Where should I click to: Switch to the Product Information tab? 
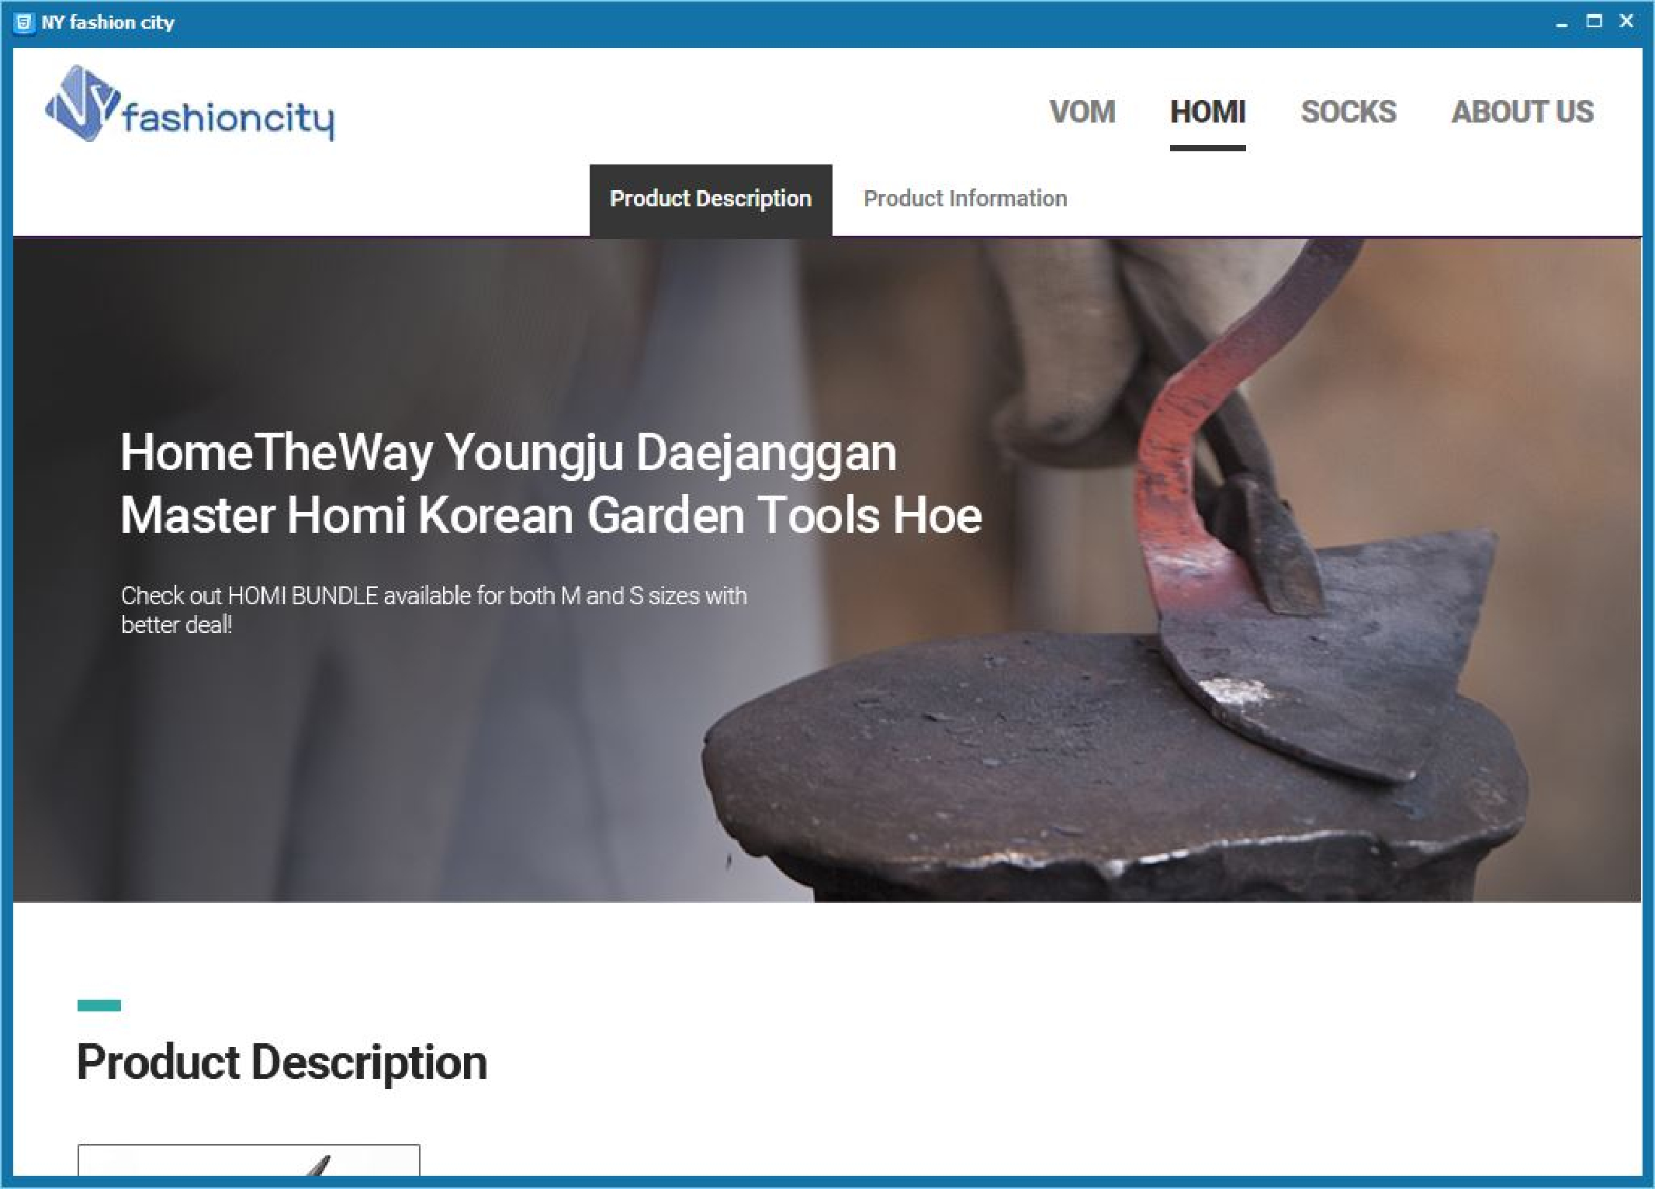click(965, 199)
